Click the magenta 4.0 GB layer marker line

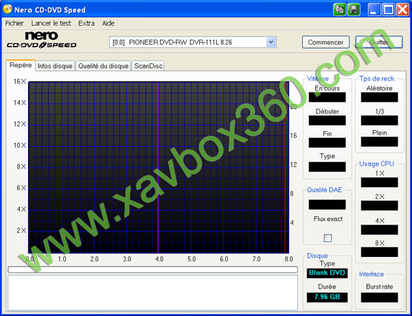click(x=158, y=167)
